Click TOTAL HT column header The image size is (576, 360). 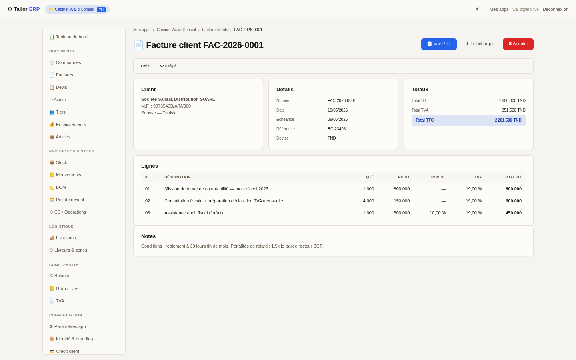pos(512,177)
